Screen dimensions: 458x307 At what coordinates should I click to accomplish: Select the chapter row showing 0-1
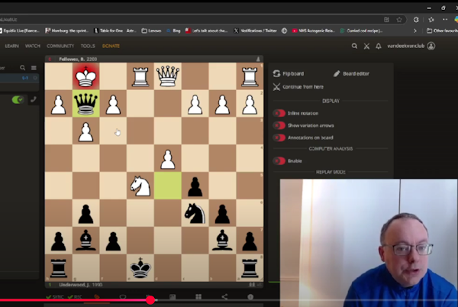tap(19, 78)
